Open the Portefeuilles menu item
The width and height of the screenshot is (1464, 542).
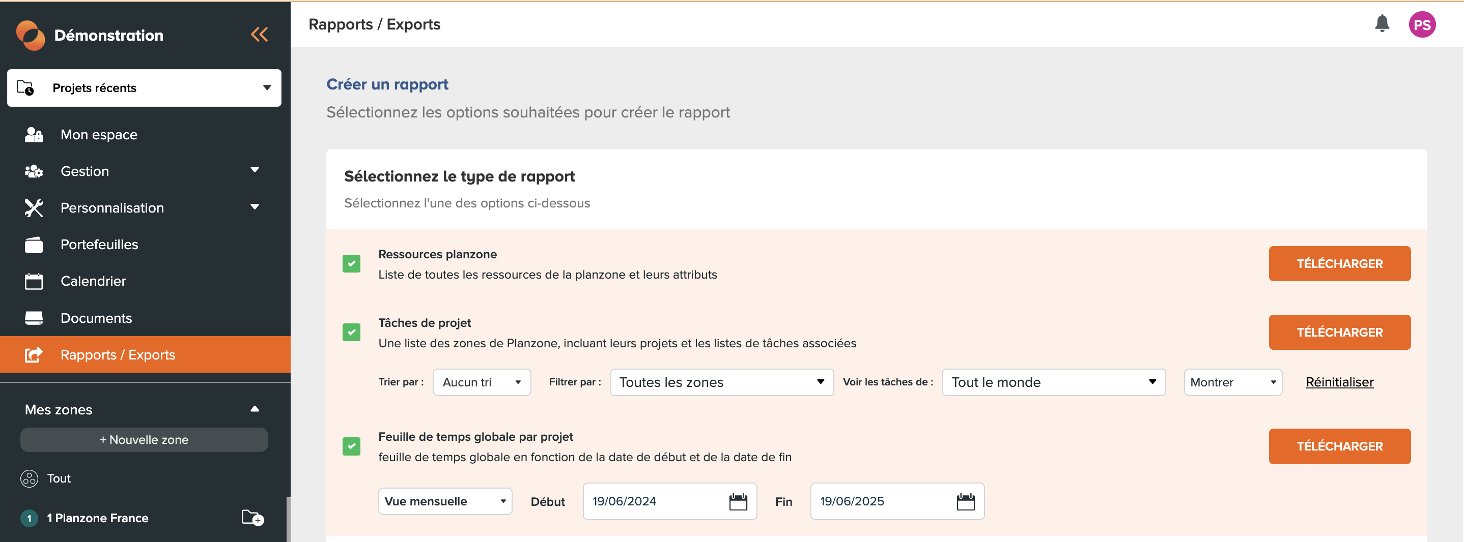point(99,245)
